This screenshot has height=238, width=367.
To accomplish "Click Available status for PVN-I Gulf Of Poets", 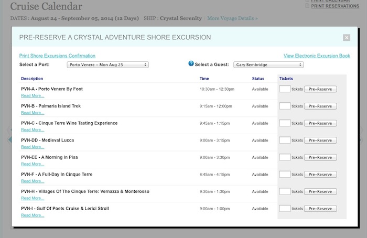I will pyautogui.click(x=260, y=209).
